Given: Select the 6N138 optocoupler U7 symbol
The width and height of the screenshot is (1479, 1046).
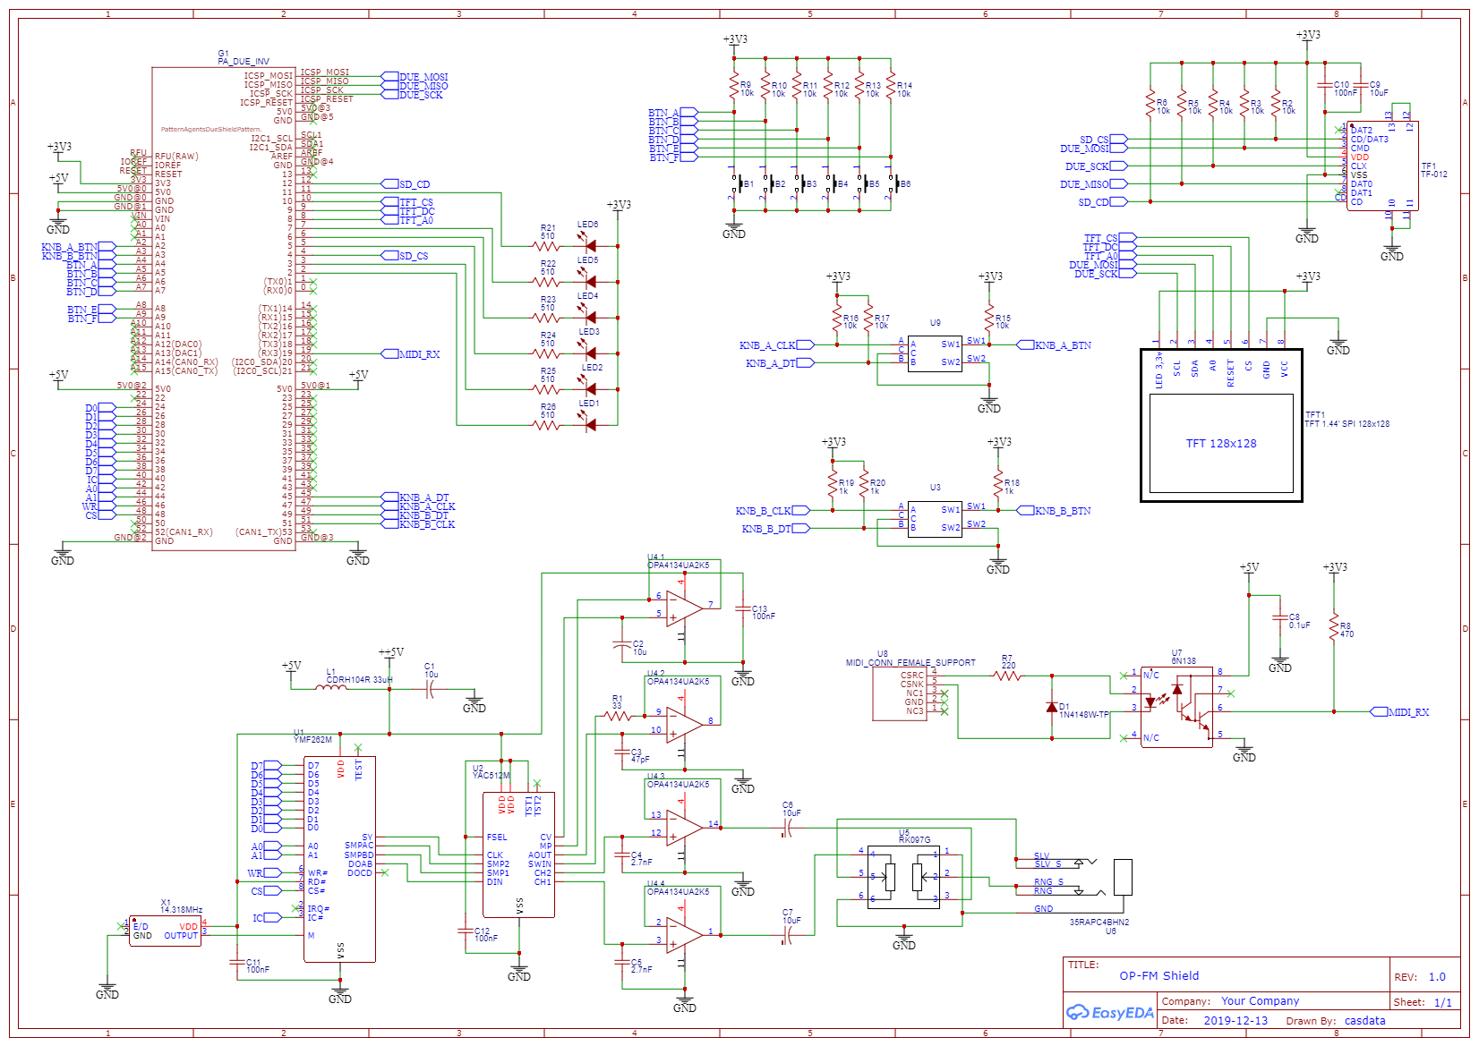Looking at the screenshot, I should [1177, 706].
